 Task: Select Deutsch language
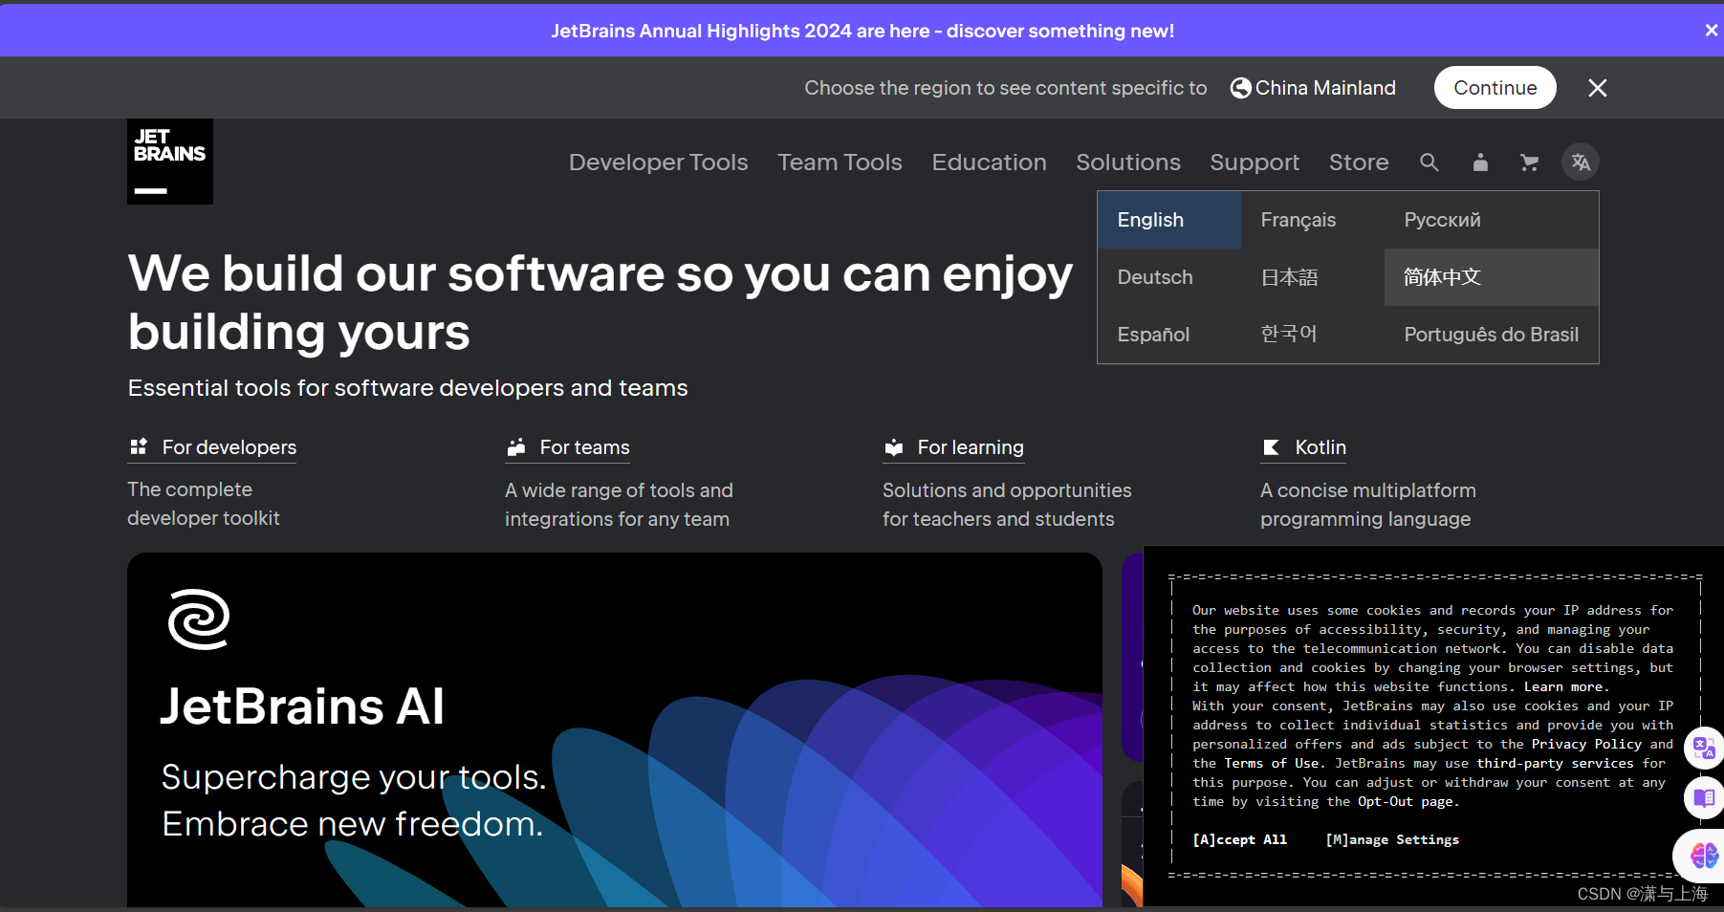click(x=1169, y=277)
